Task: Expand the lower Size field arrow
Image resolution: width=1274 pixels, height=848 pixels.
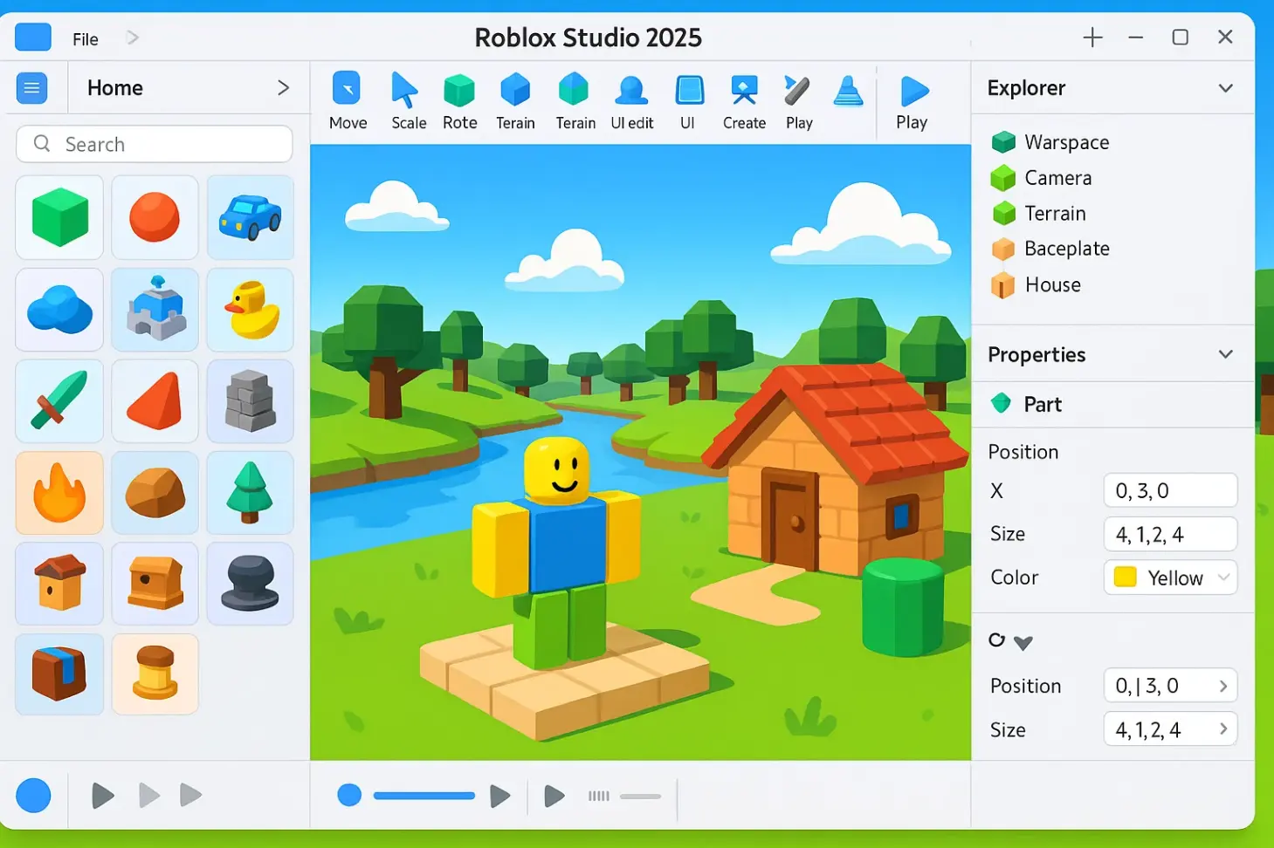Action: tap(1222, 728)
